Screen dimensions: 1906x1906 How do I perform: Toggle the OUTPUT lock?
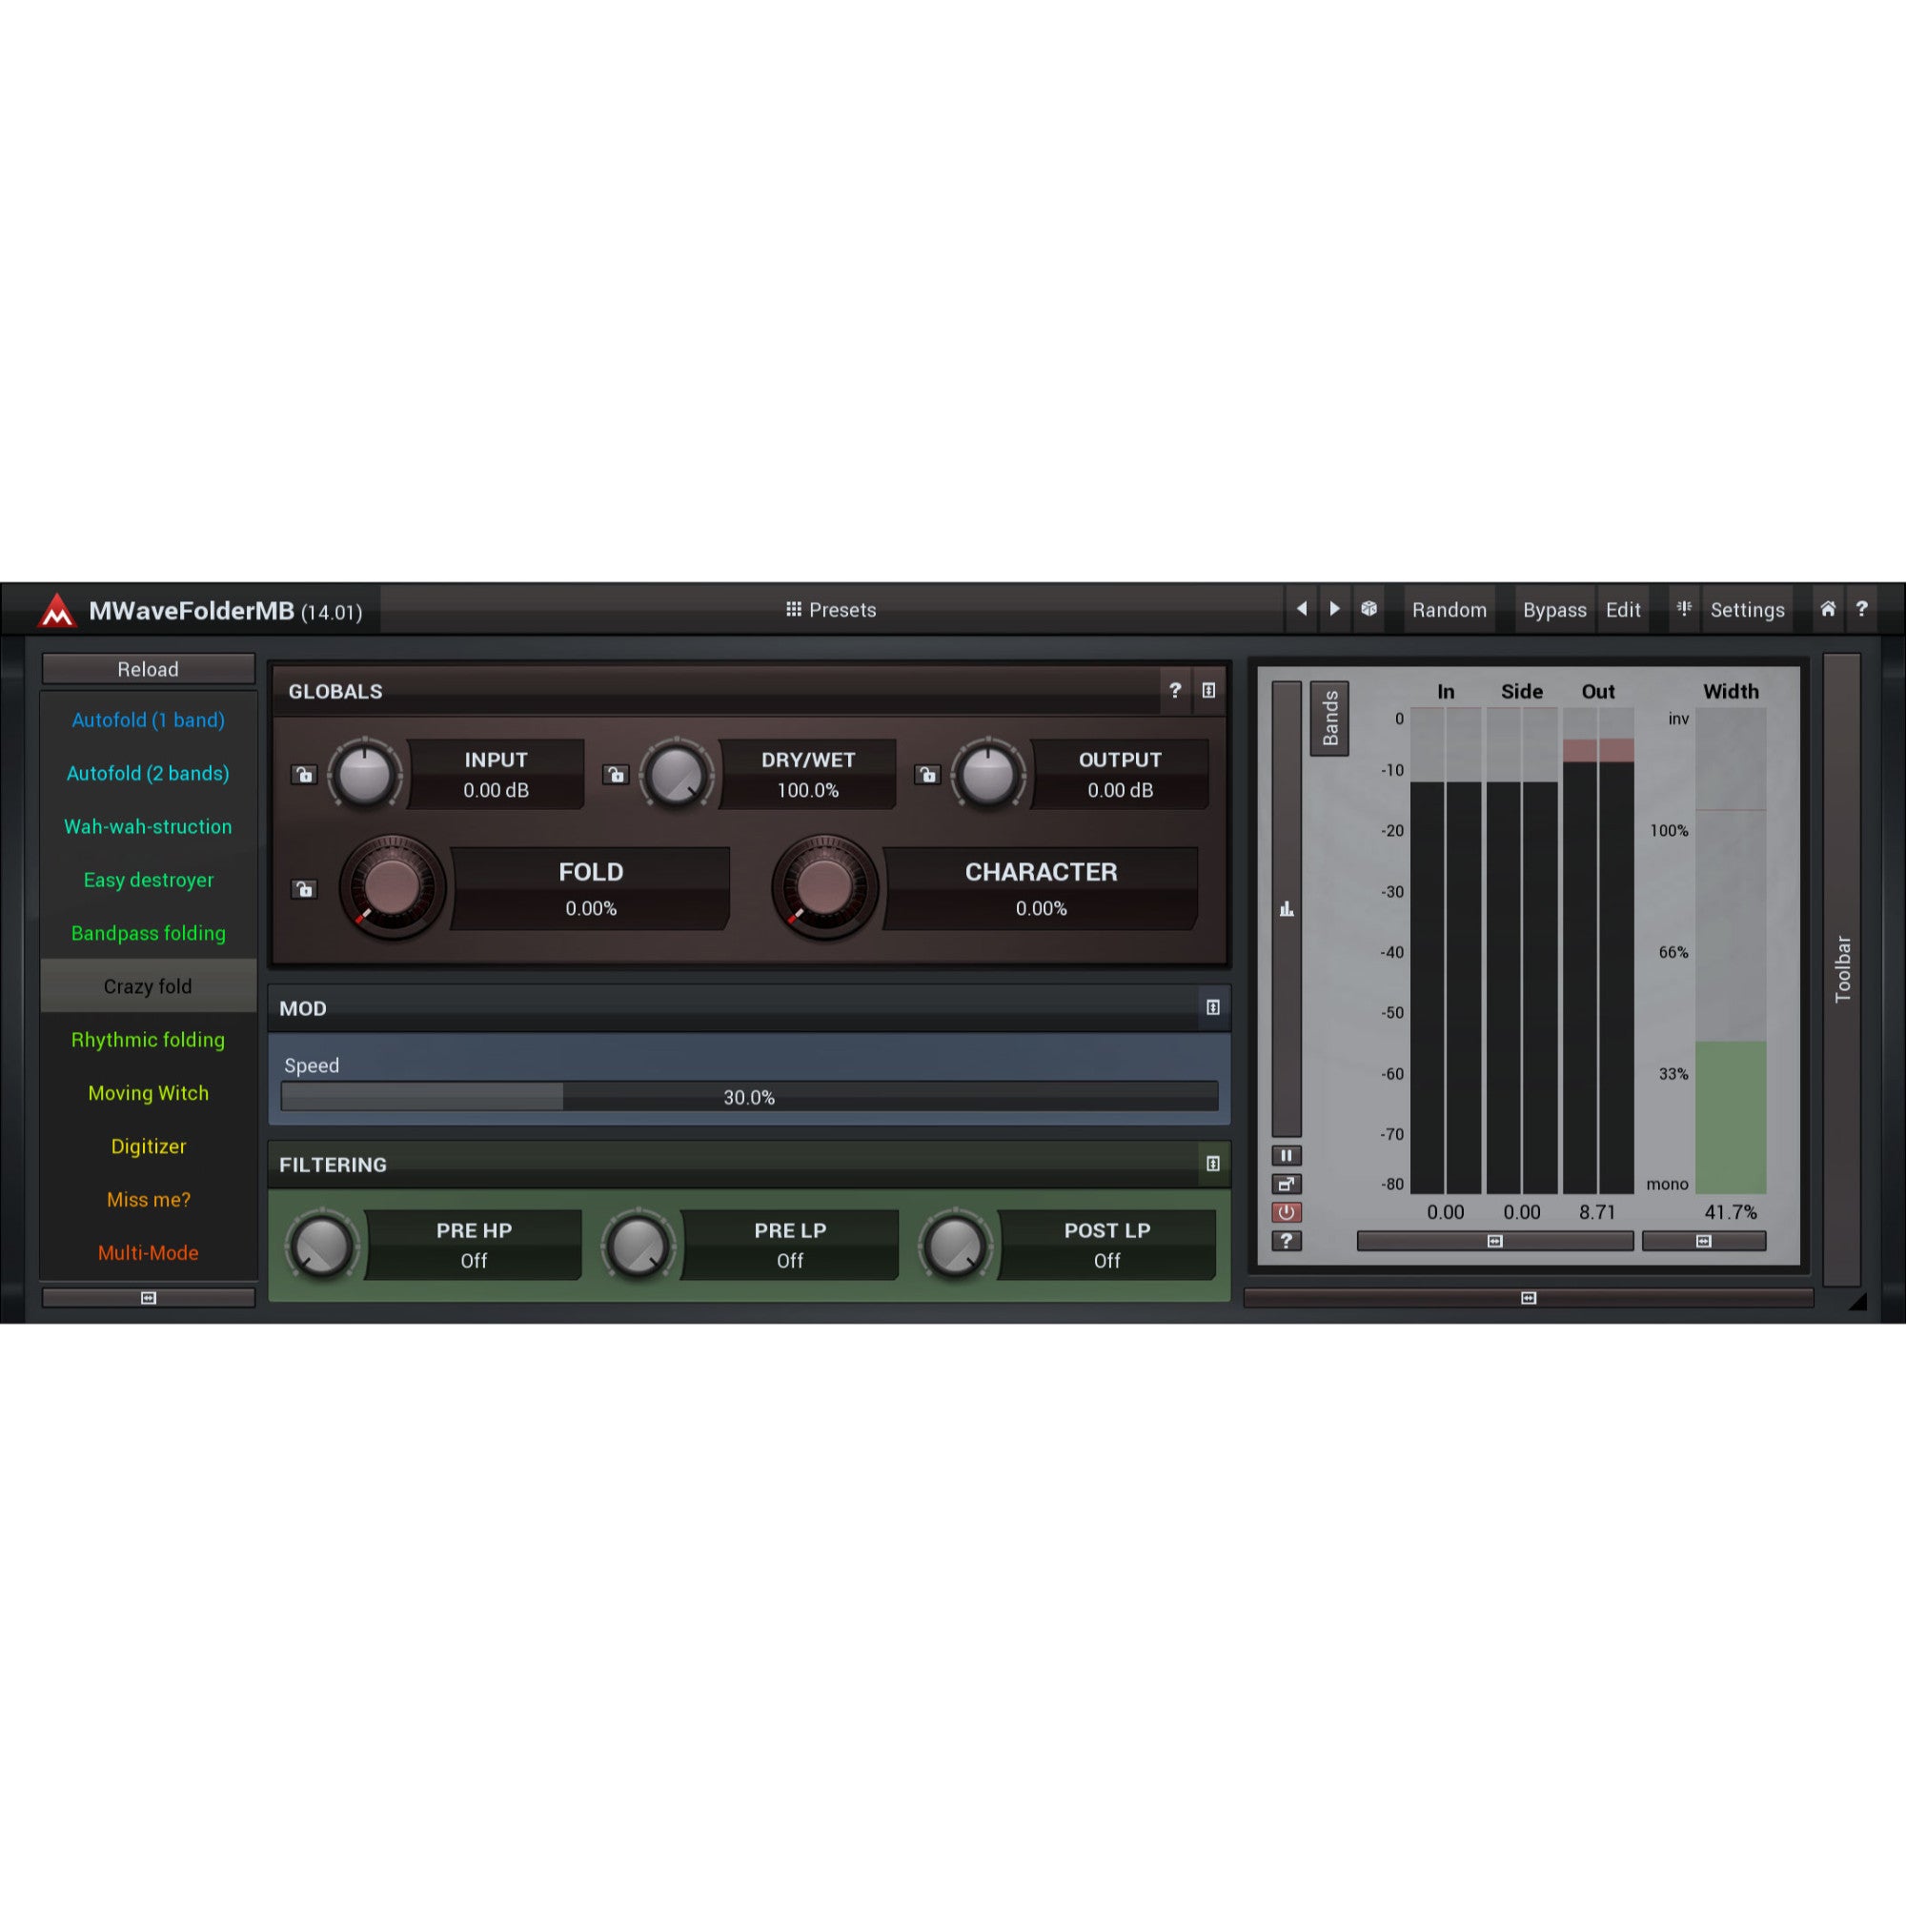pyautogui.click(x=927, y=775)
